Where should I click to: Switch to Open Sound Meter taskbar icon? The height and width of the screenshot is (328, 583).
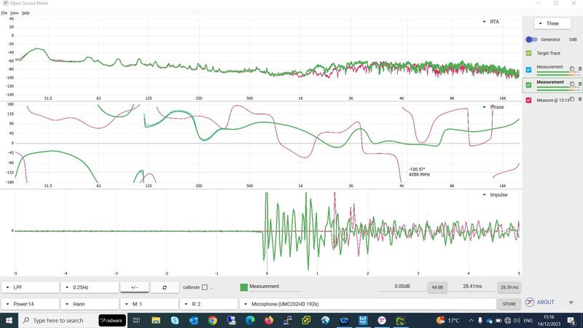[382, 320]
